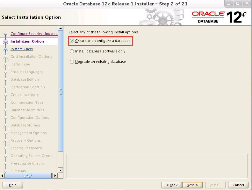The height and width of the screenshot is (190, 252).
Task: Click horizontal scrollbar thumb under step list
Action: tap(28, 176)
